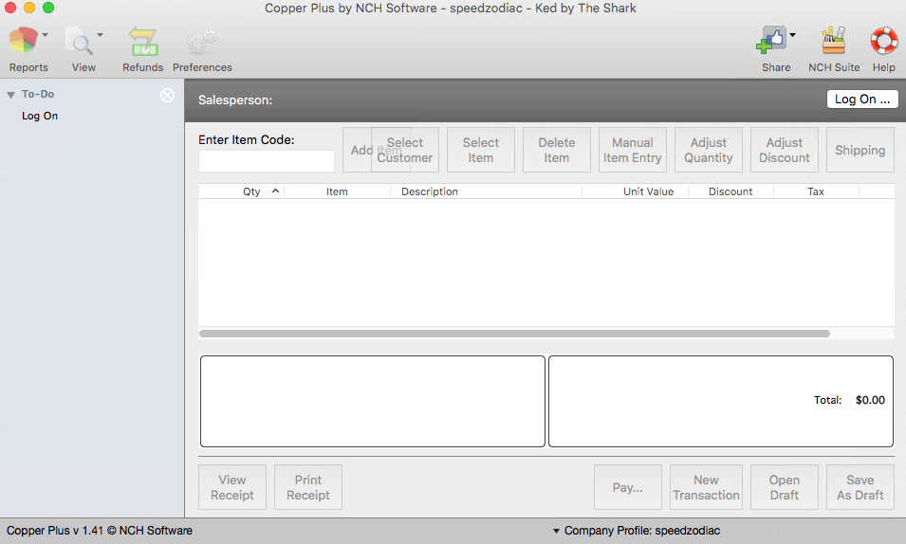Viewport: 906px width, 544px height.
Task: Open the Reports pie chart icon
Action: tap(23, 41)
